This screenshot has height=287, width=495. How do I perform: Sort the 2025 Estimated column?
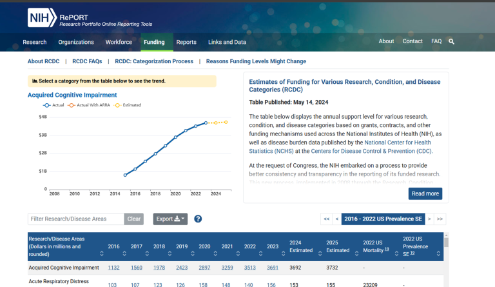coord(356,253)
